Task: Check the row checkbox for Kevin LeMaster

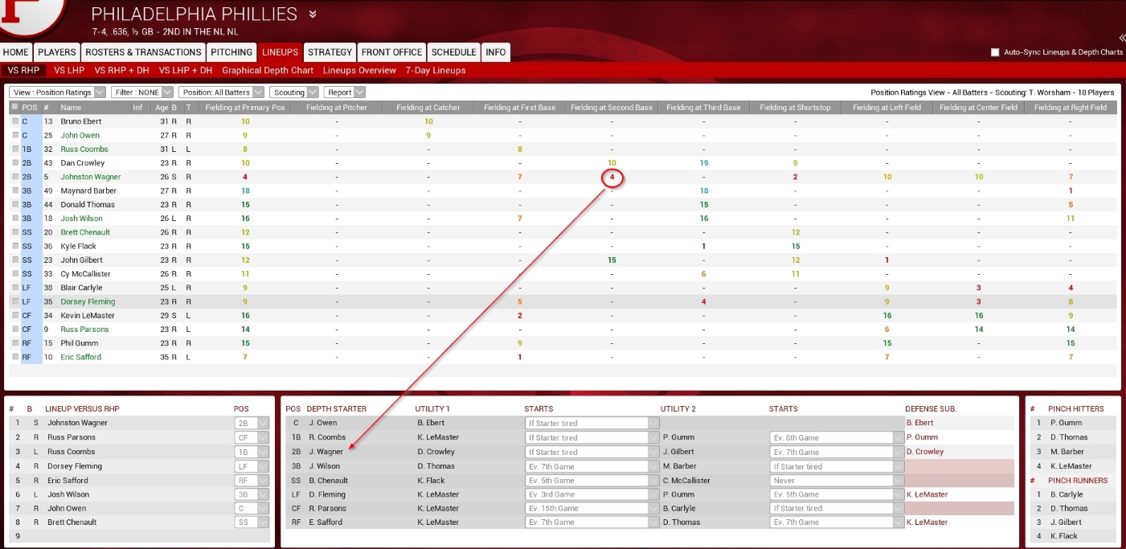Action: click(x=14, y=316)
